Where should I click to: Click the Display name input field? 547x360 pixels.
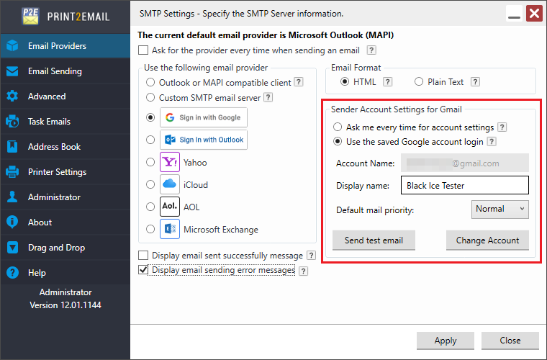click(465, 185)
